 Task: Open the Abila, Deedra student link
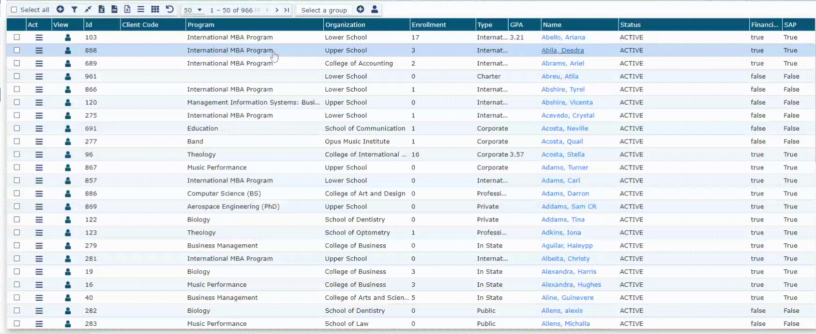pyautogui.click(x=562, y=50)
